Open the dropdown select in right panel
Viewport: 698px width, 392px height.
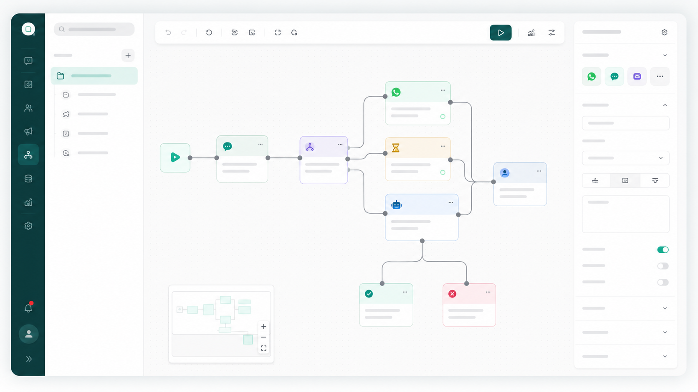pyautogui.click(x=626, y=158)
